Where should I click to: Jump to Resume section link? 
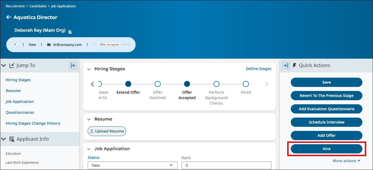coord(13,91)
